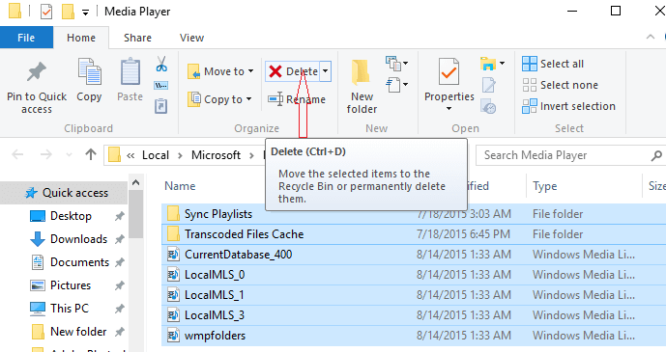Open the New item dropdown
Screen dimensions: 666x352
click(396, 64)
